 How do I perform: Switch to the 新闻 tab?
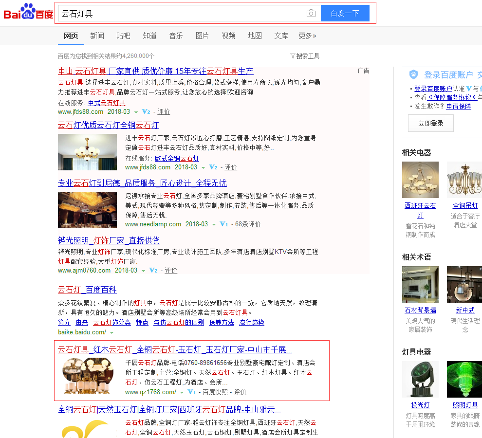97,36
